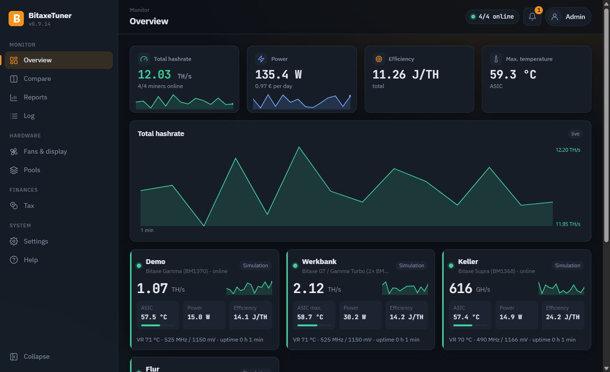Click Simulation badge on Keller card
This screenshot has width=610, height=372.
568,265
